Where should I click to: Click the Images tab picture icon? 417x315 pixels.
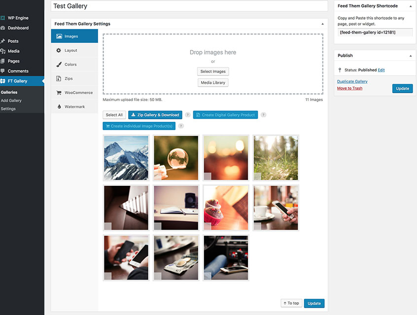coord(59,36)
